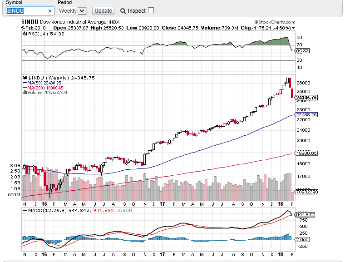Click the StockCharts.com watermark link

pos(275,22)
